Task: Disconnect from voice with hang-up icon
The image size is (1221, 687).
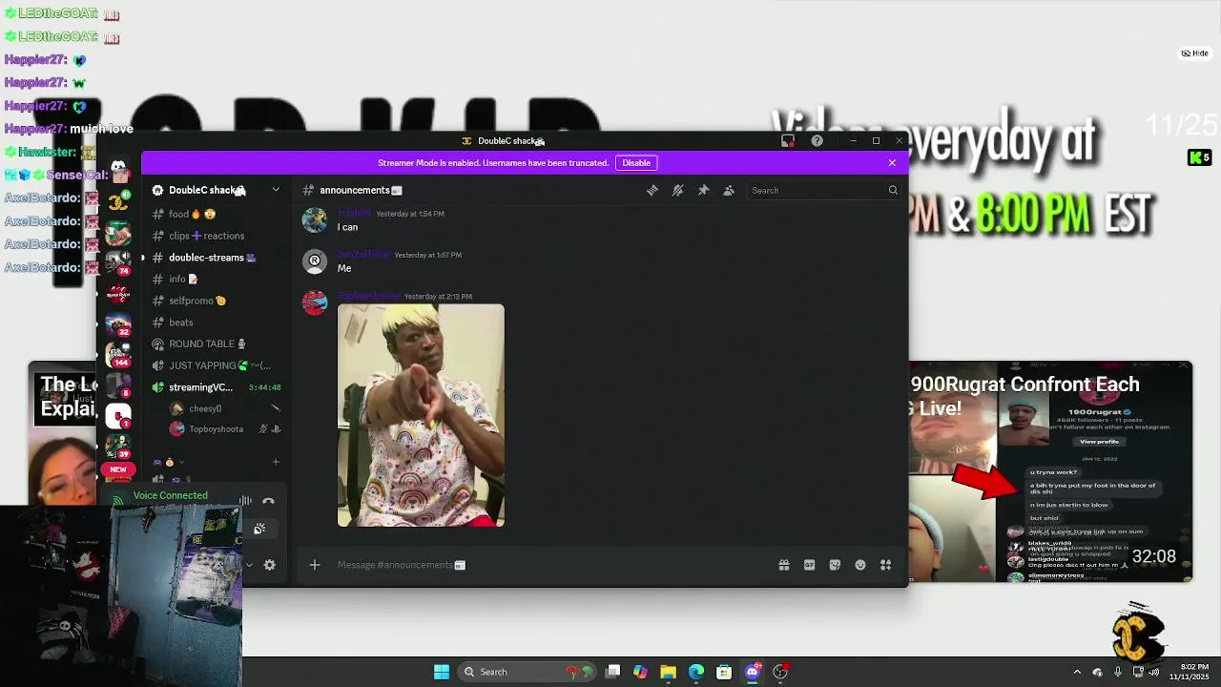Action: pyautogui.click(x=268, y=501)
